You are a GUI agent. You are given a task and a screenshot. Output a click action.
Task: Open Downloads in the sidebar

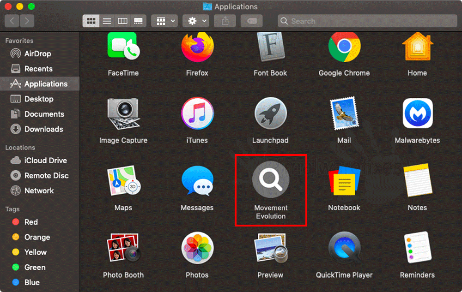(40, 129)
